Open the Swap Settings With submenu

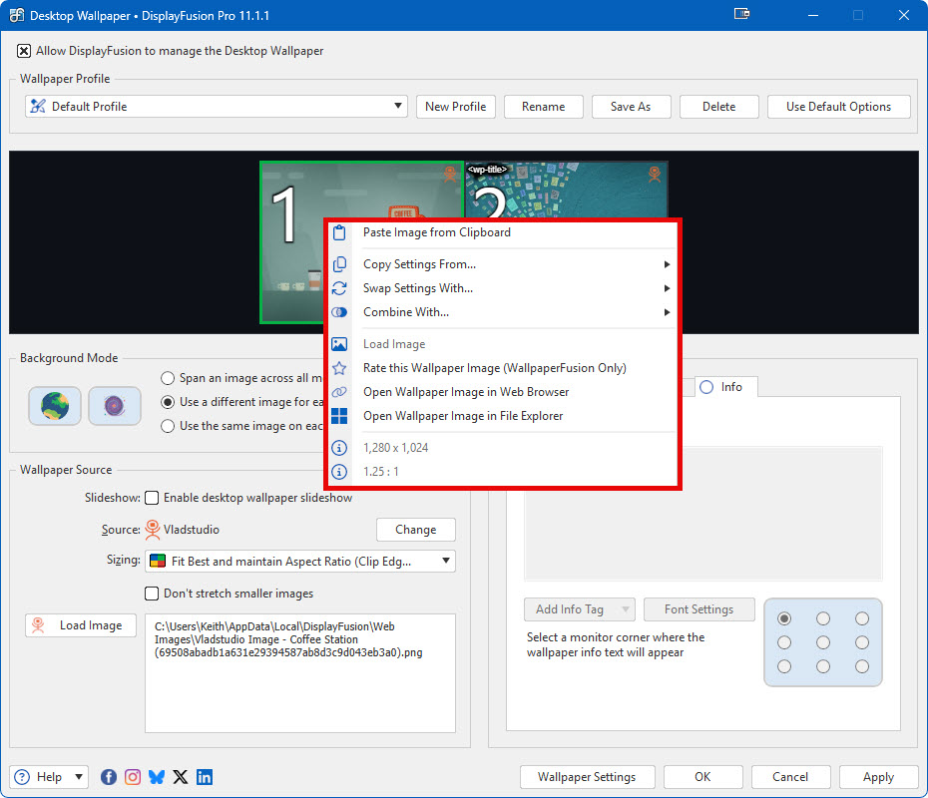(417, 288)
